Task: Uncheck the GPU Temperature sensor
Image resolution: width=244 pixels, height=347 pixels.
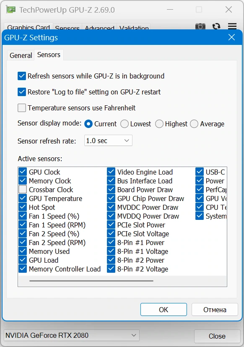Action: tap(23, 198)
